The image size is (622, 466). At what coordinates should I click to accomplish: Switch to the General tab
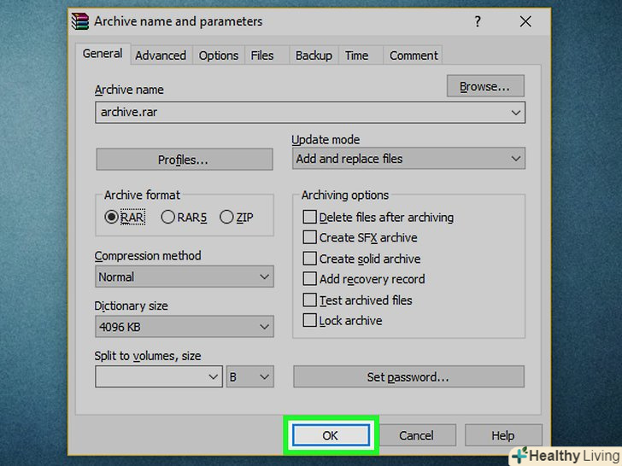[x=103, y=54]
